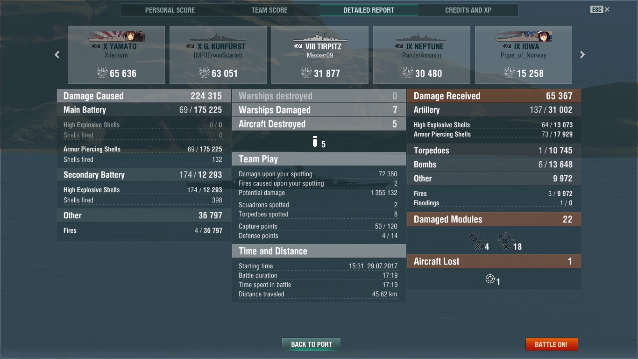The image size is (638, 359).
Task: Open the Team Score tab
Action: pyautogui.click(x=269, y=10)
